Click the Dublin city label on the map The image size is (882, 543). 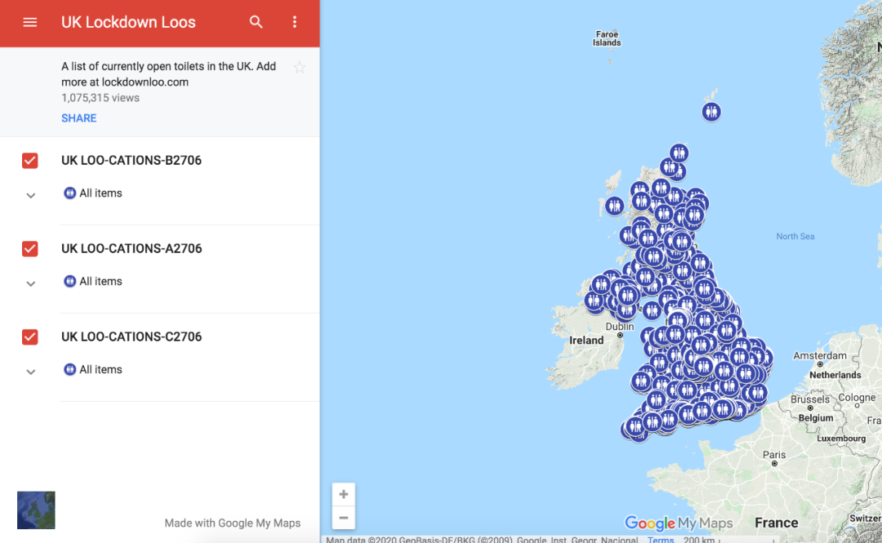(x=619, y=327)
